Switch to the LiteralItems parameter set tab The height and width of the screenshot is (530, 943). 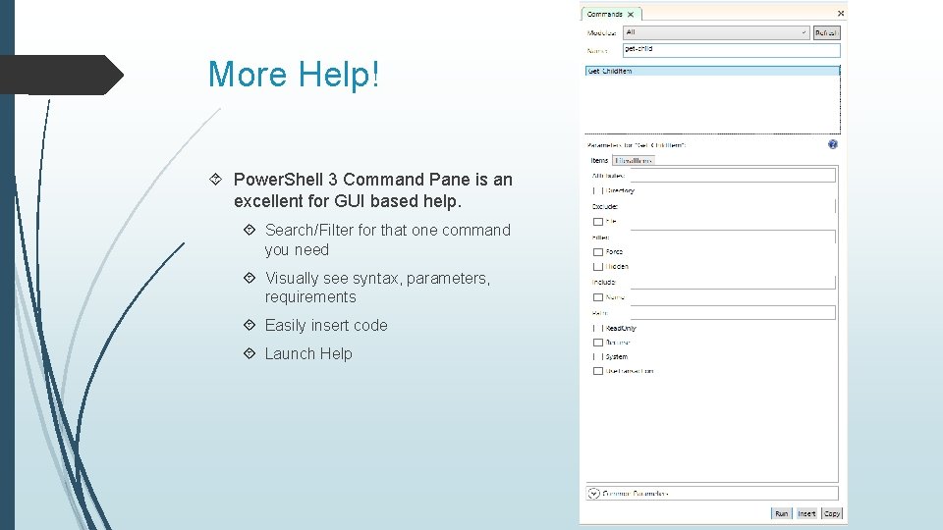tap(634, 160)
